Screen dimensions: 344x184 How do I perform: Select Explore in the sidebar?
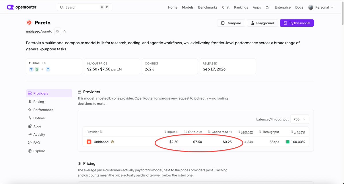coord(49,151)
